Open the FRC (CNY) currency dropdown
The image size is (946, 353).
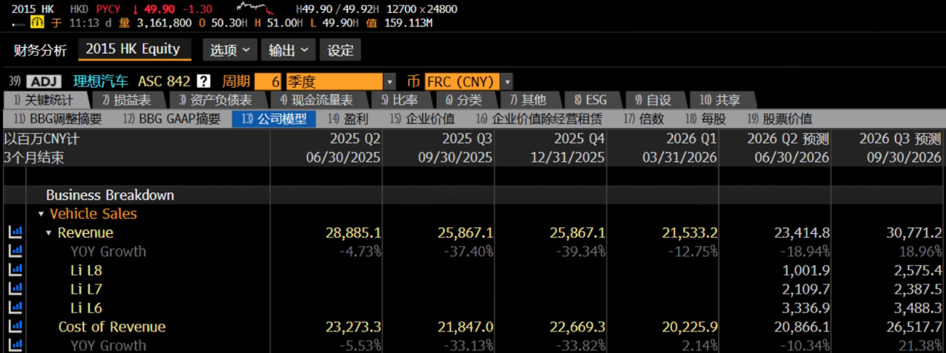[507, 81]
